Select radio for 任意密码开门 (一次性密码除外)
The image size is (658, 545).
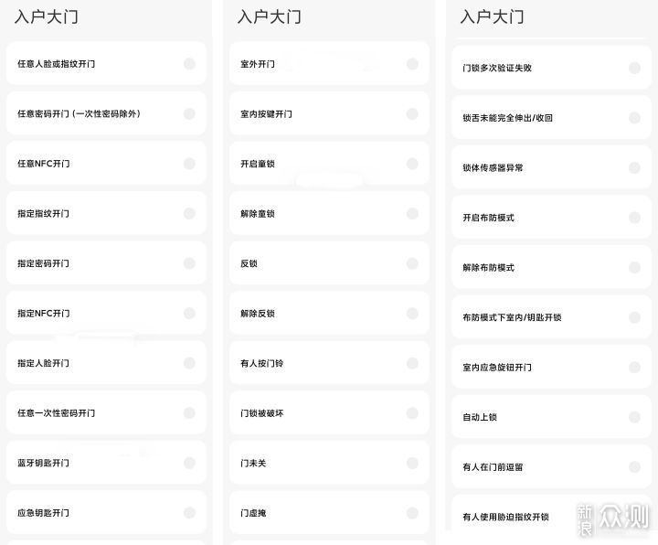click(189, 113)
